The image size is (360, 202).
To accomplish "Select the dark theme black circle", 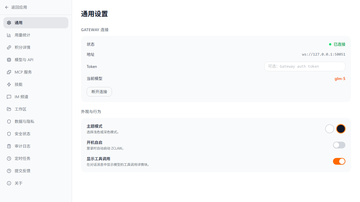I will point(341,129).
